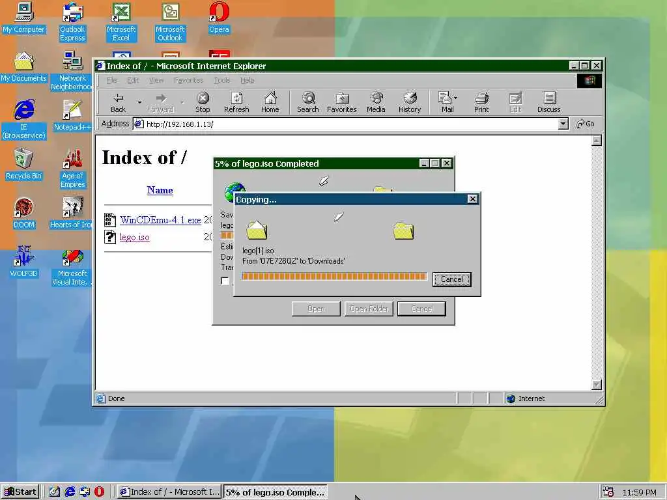Click the Discuss toolbar icon
The width and height of the screenshot is (667, 500).
(x=548, y=102)
